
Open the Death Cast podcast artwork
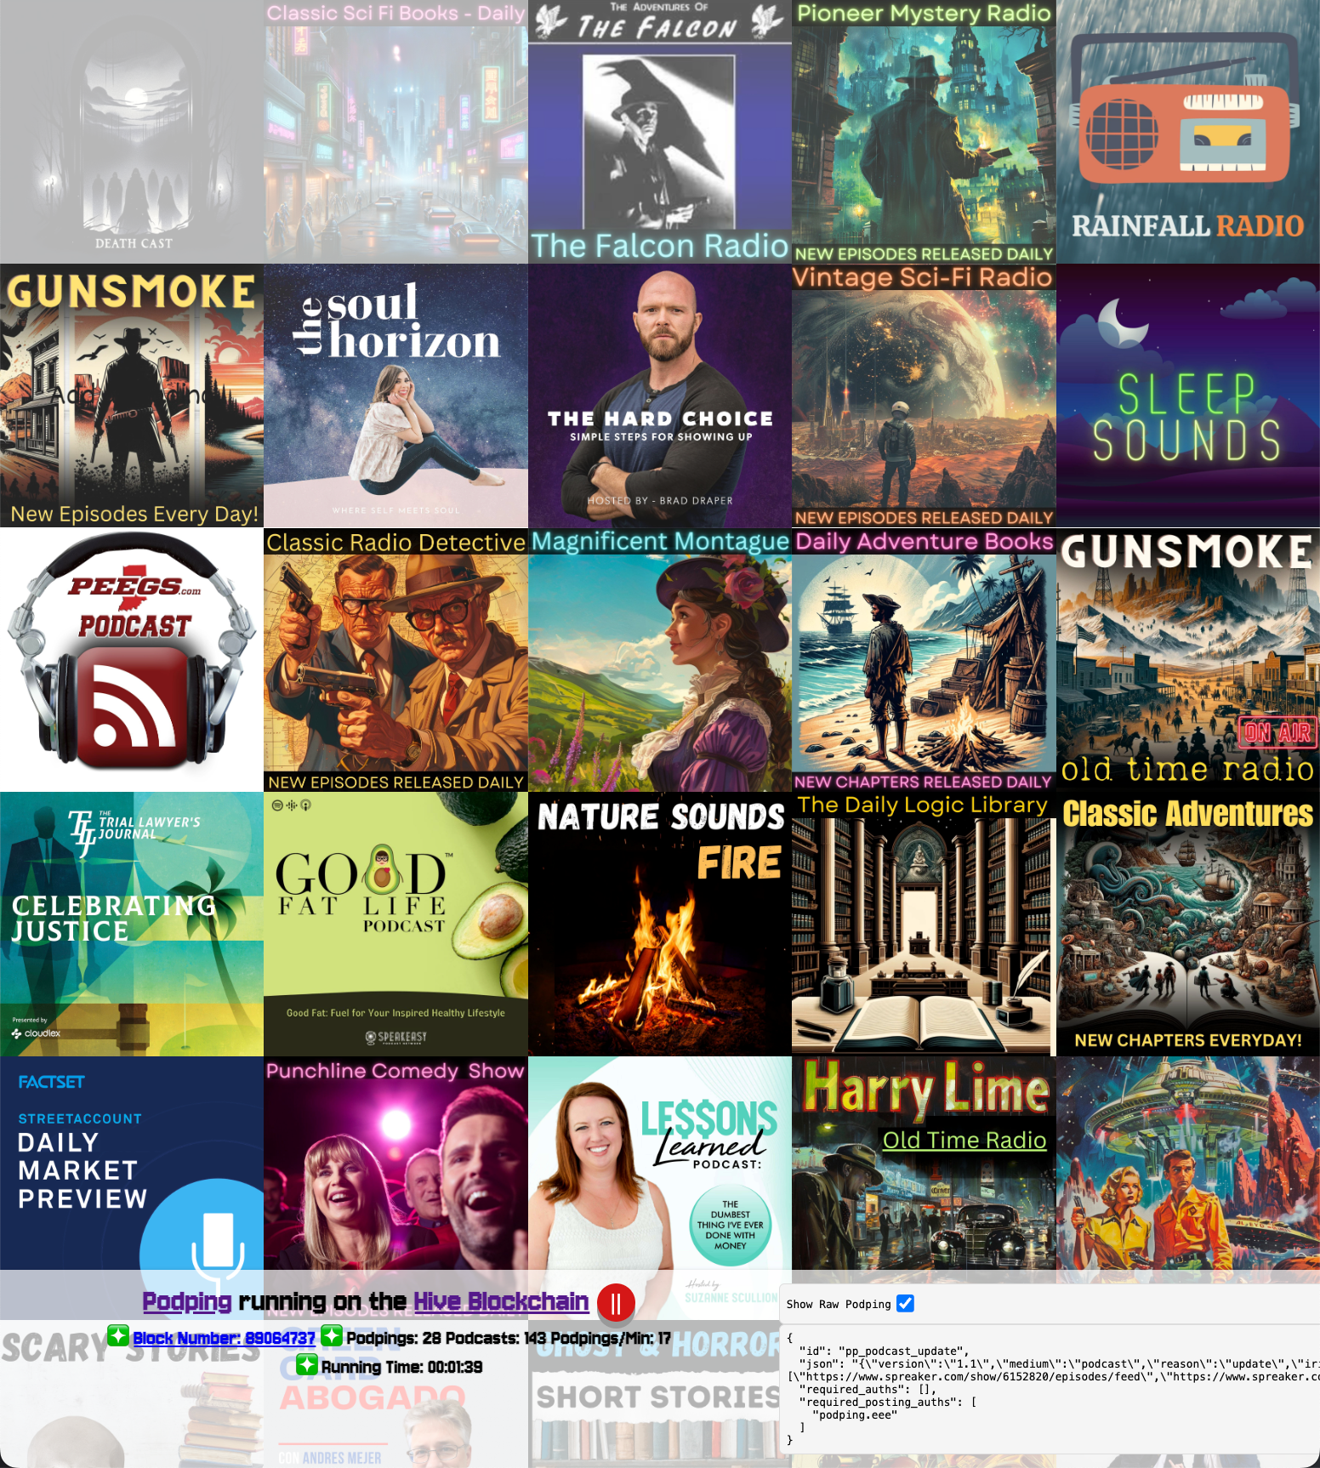(x=132, y=132)
